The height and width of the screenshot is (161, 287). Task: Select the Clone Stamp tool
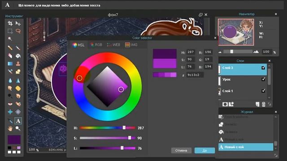(18, 64)
